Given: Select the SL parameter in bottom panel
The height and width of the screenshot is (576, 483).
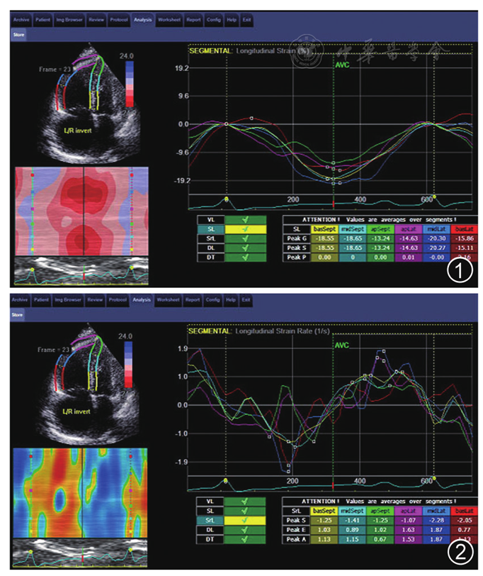Looking at the screenshot, I should click(210, 511).
